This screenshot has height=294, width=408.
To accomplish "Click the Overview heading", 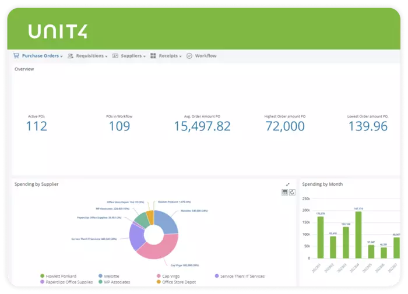I will (x=24, y=69).
